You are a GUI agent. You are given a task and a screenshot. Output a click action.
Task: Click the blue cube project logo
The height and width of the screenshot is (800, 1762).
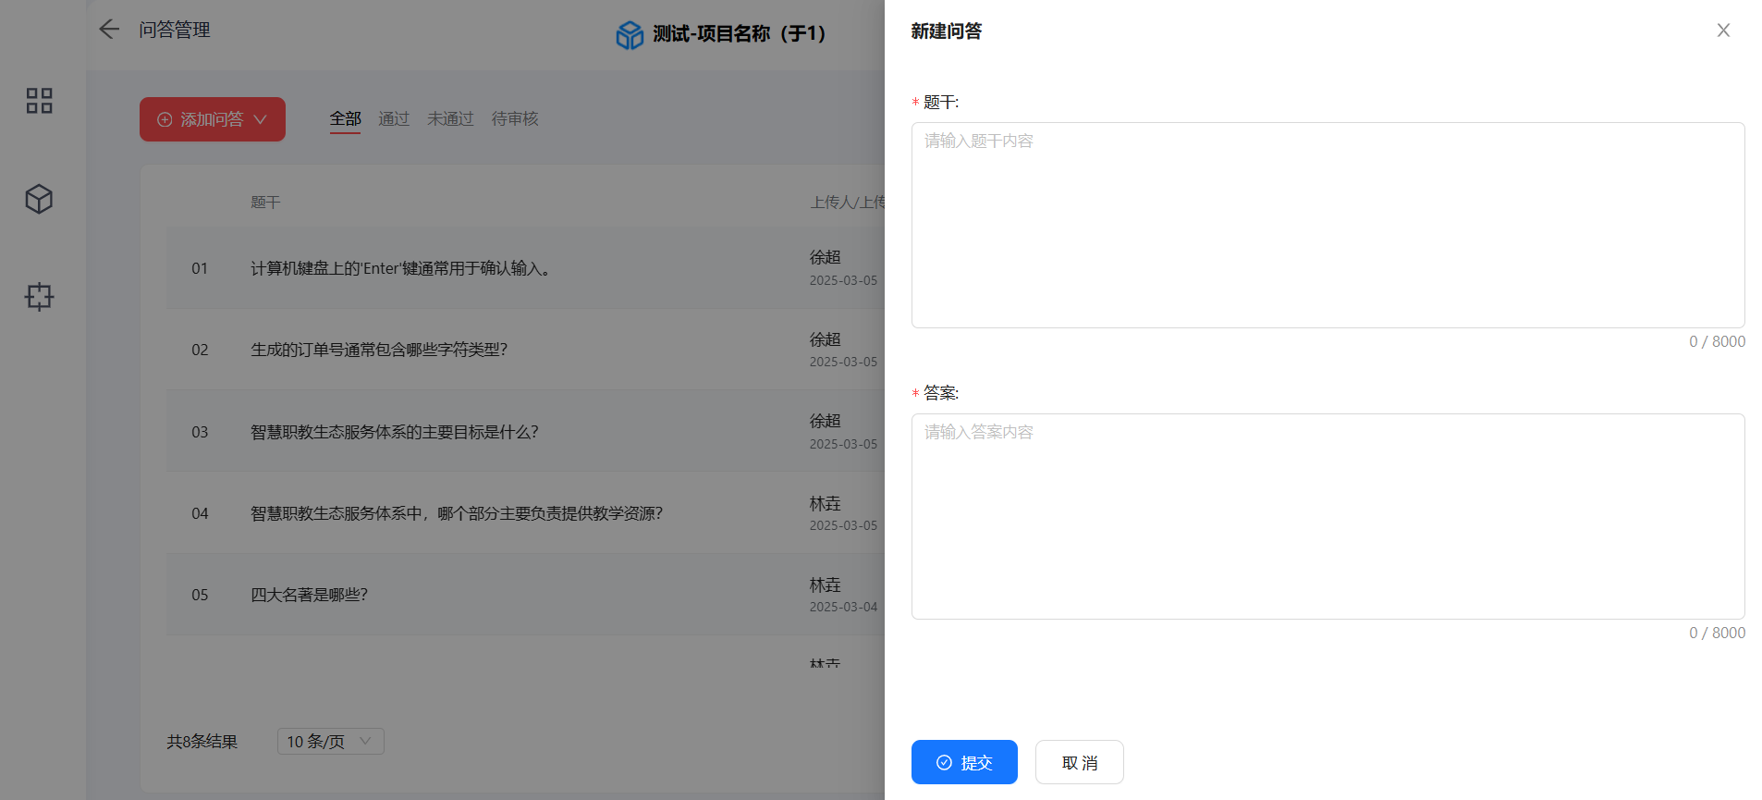coord(630,35)
